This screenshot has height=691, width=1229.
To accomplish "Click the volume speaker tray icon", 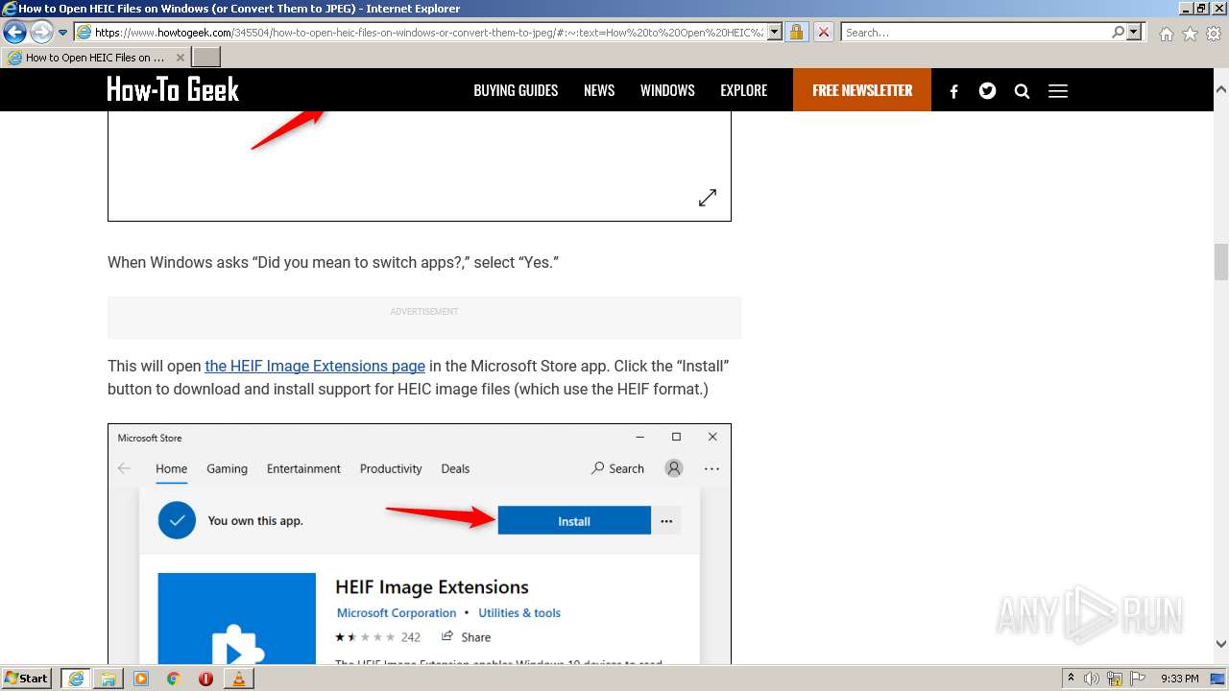I will click(x=1092, y=679).
